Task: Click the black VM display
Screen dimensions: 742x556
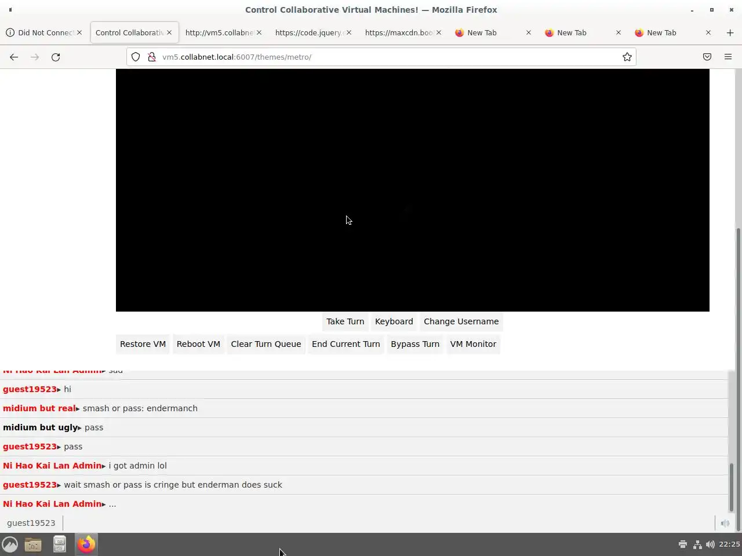Action: [x=413, y=190]
